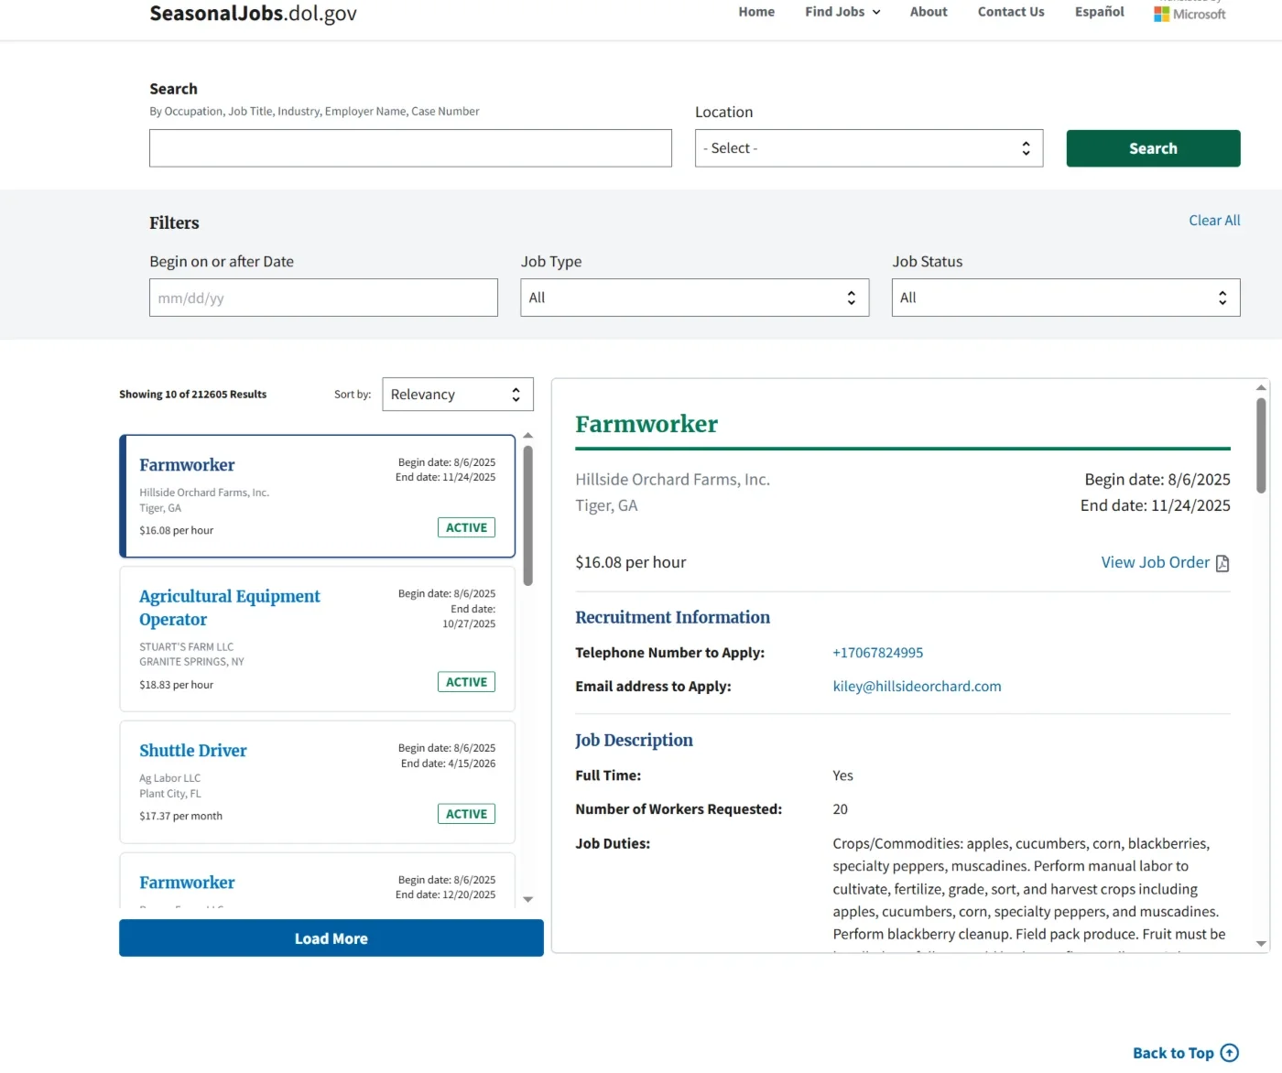
Task: Click the job details scroll-down arrow
Action: coord(1261,944)
